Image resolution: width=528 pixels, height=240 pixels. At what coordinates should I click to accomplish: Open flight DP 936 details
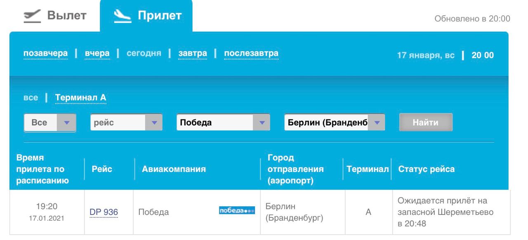point(104,212)
